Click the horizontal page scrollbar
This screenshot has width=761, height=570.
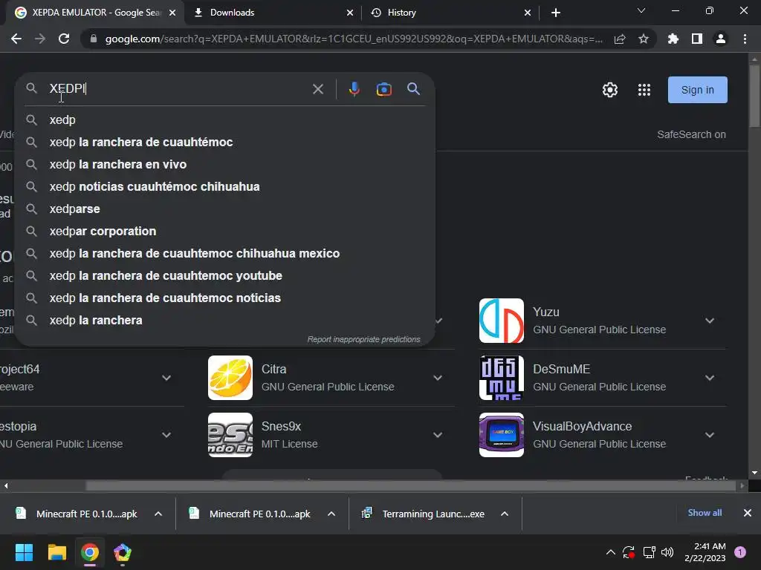(412, 485)
